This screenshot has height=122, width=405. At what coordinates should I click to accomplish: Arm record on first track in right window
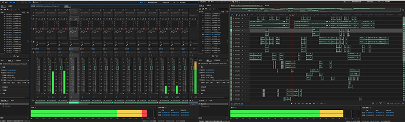pyautogui.click(x=248, y=19)
